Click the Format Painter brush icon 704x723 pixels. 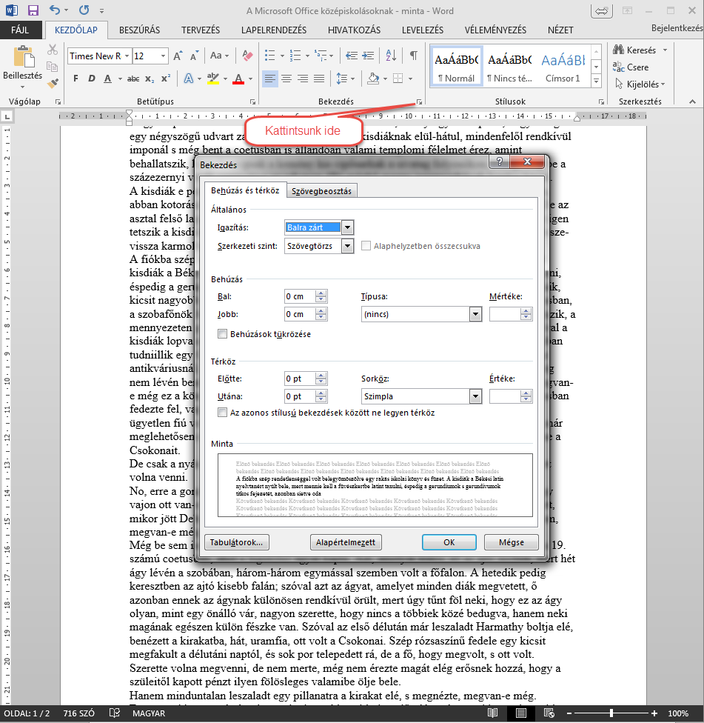(x=53, y=83)
